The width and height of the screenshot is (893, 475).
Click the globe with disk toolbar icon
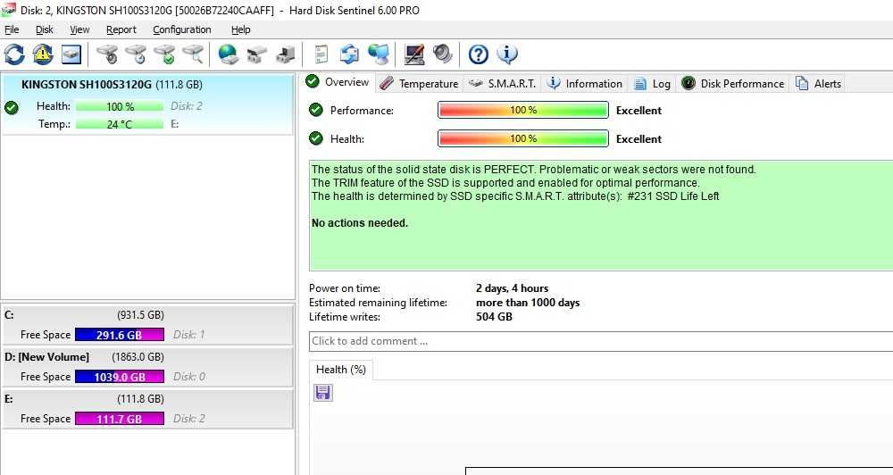click(x=229, y=54)
